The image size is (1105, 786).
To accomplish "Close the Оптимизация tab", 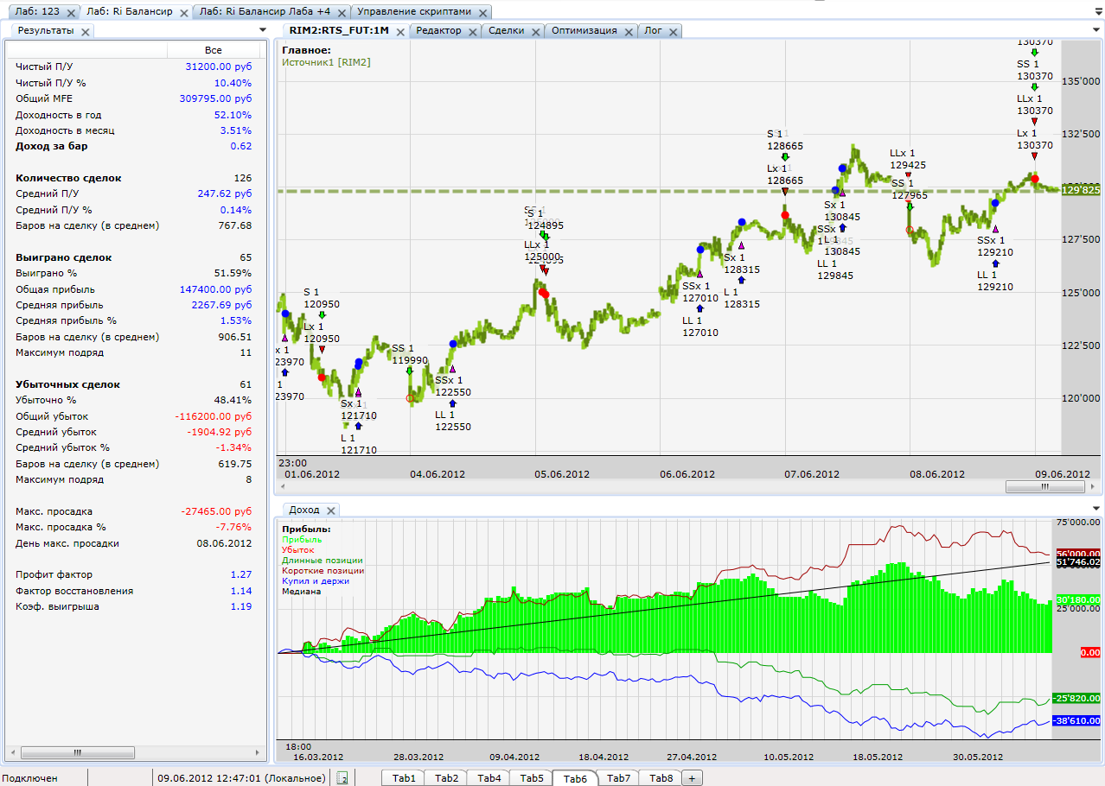I will point(629,31).
